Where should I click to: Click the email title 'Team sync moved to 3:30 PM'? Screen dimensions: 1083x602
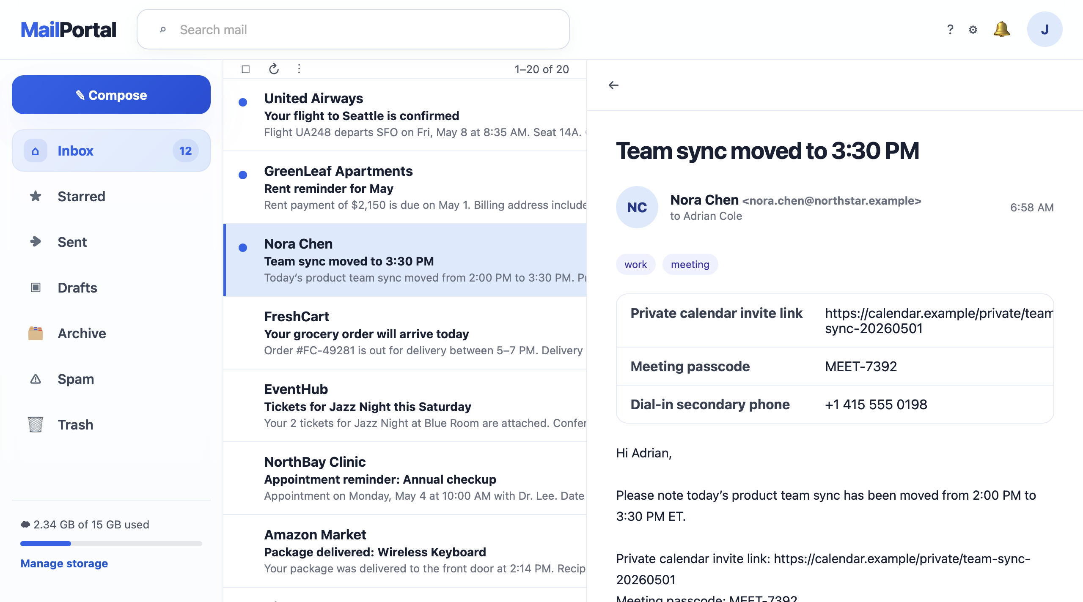(767, 151)
